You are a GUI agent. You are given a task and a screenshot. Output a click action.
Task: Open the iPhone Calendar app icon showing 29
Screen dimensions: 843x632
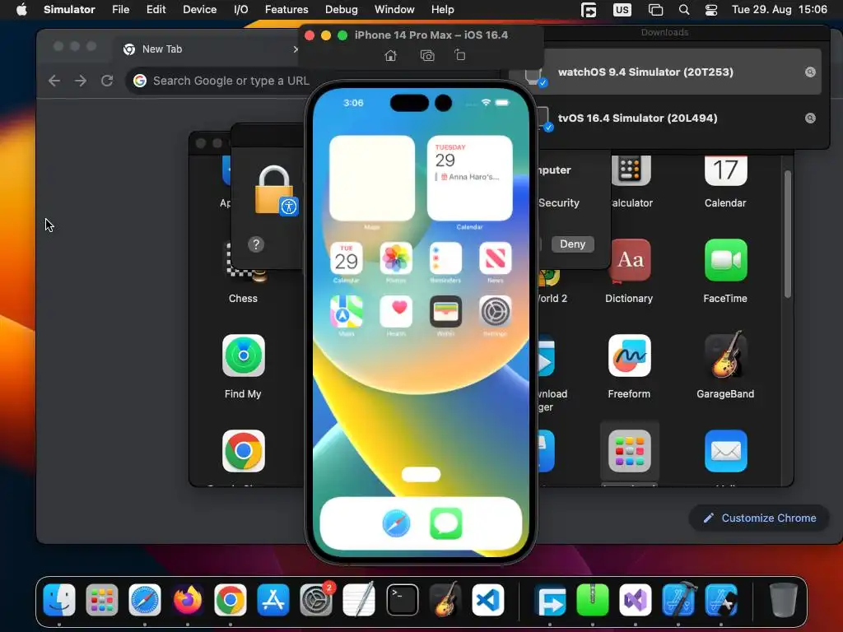[x=347, y=258]
